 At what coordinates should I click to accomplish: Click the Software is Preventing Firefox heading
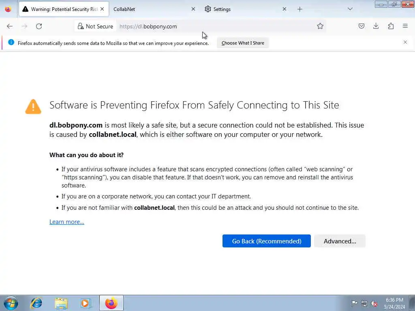tap(194, 105)
